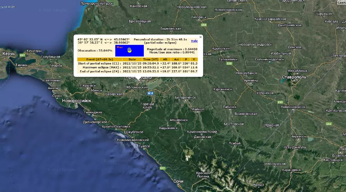Screen dimensions: 346x192
Task: Click the Майкоп city label
Action: pos(198,109)
